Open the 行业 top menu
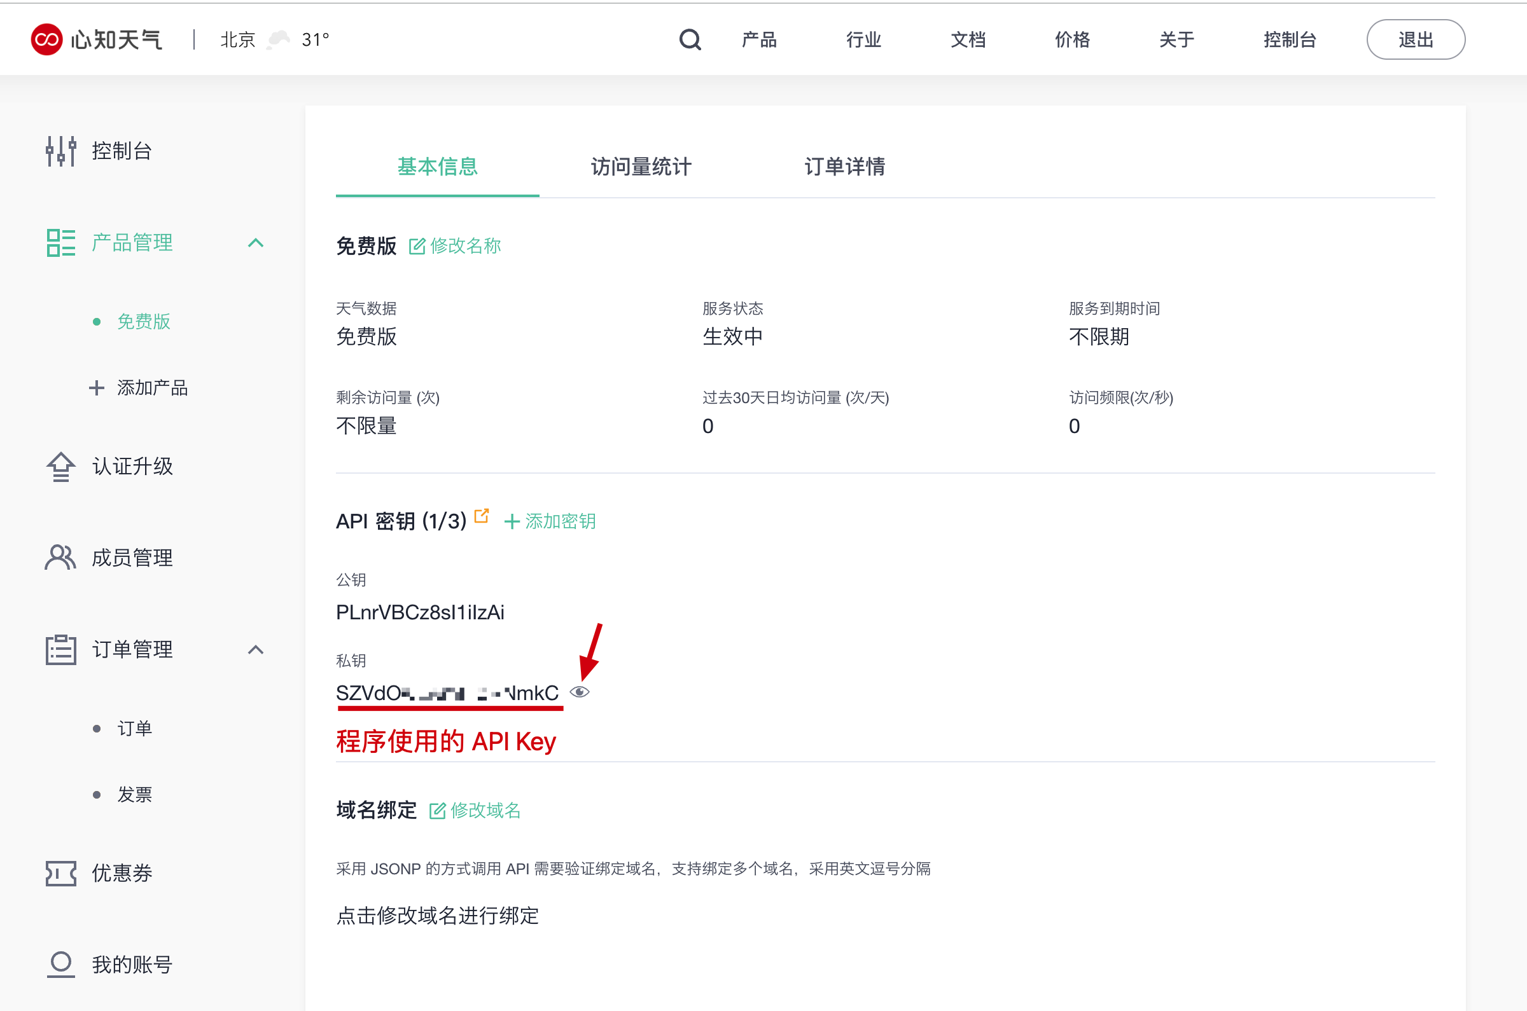 tap(863, 39)
